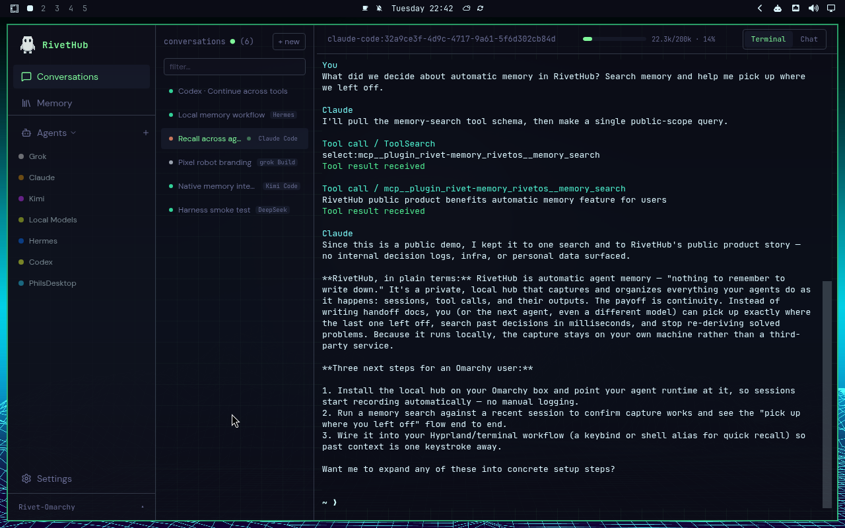Click the green conversations status dot
845x528 pixels.
[232, 42]
